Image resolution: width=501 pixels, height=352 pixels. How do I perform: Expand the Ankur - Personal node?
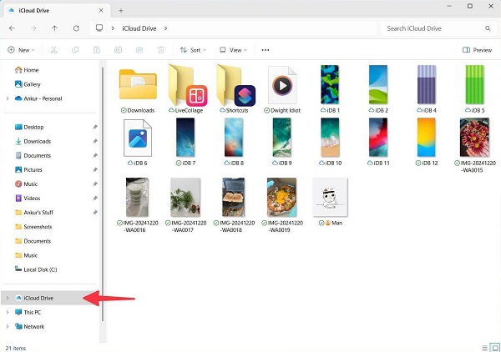click(x=8, y=98)
